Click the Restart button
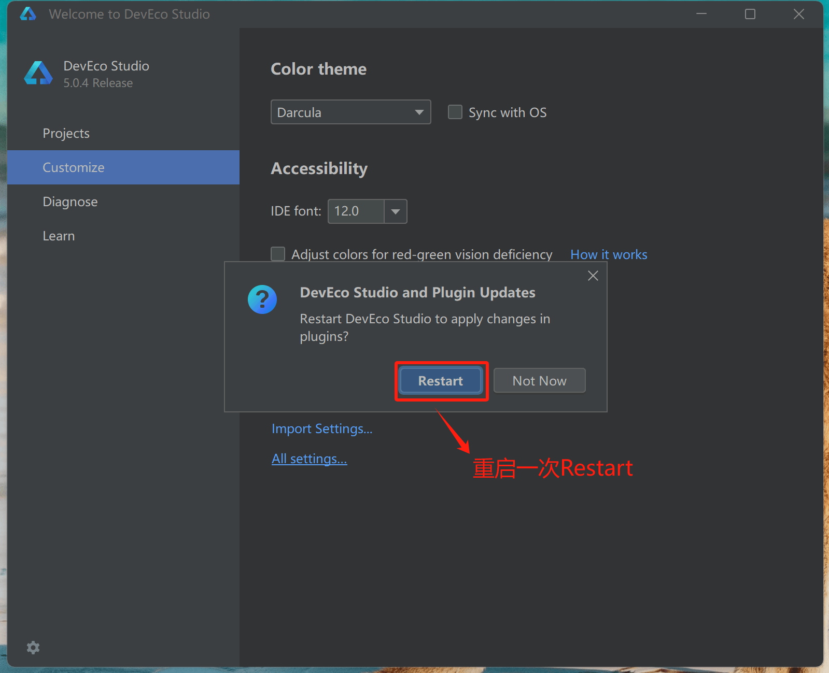Image resolution: width=829 pixels, height=673 pixels. point(441,381)
